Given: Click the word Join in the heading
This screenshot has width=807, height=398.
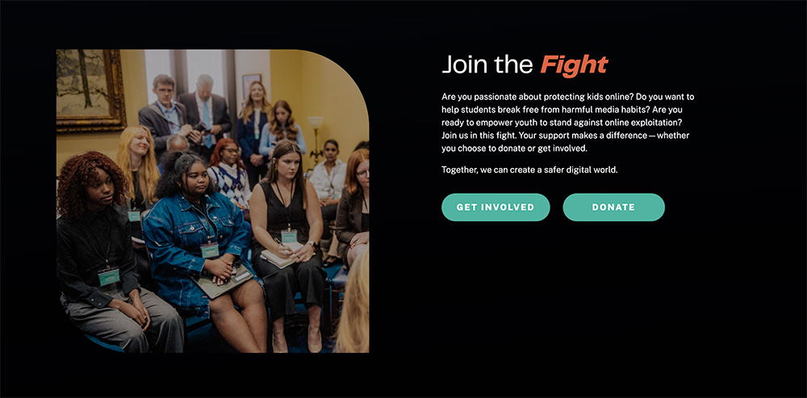Looking at the screenshot, I should pos(462,65).
